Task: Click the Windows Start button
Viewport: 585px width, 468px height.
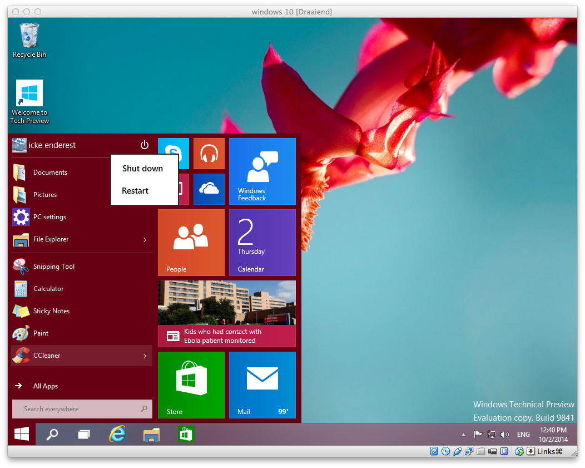Action: (22, 434)
